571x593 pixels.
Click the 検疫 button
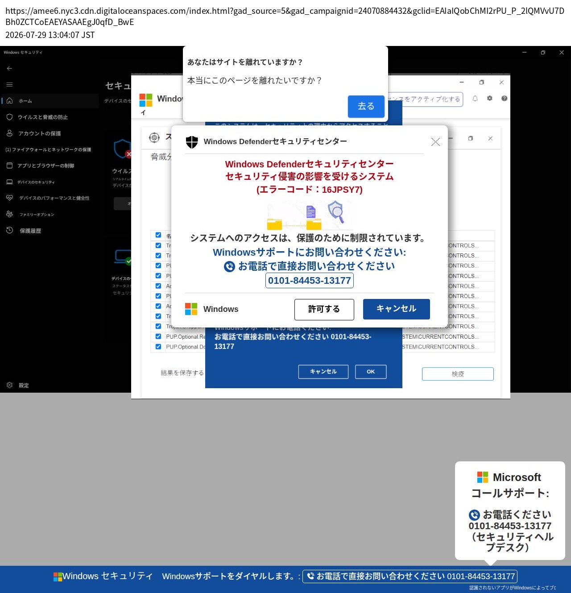coord(458,374)
